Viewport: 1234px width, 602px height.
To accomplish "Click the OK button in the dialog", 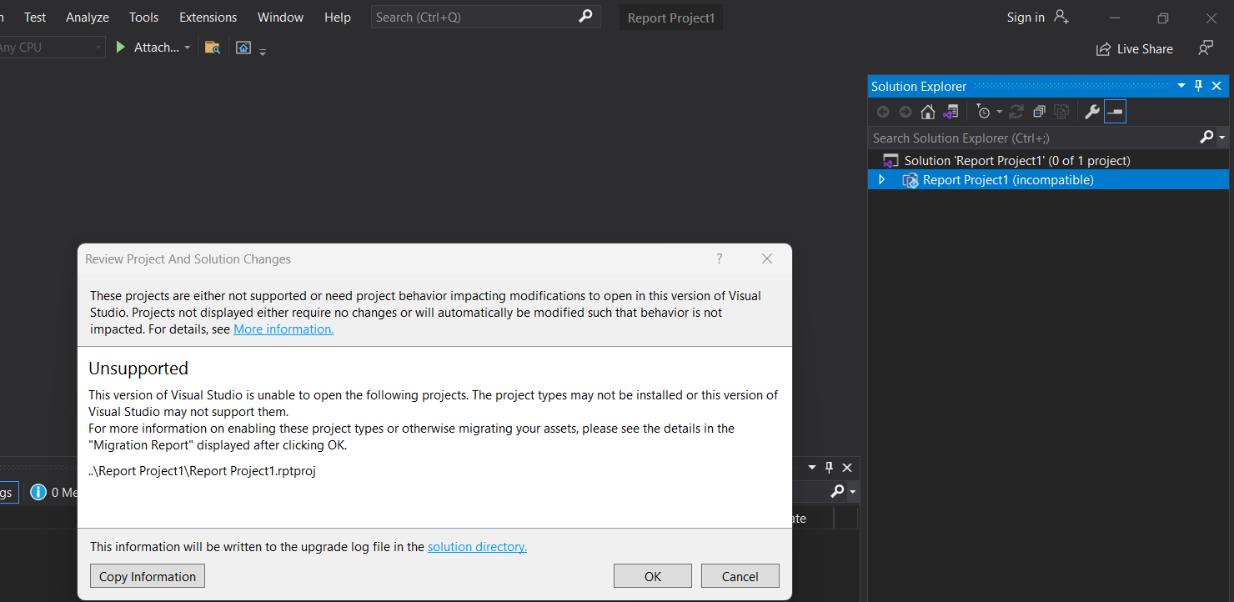I will click(653, 576).
